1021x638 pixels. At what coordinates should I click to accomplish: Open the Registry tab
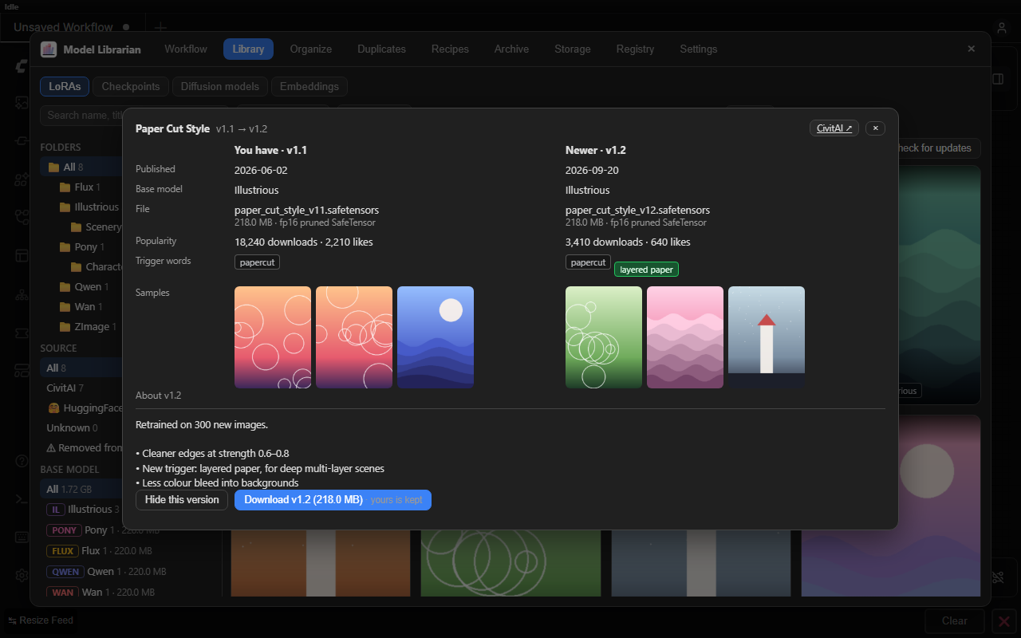pyautogui.click(x=635, y=49)
